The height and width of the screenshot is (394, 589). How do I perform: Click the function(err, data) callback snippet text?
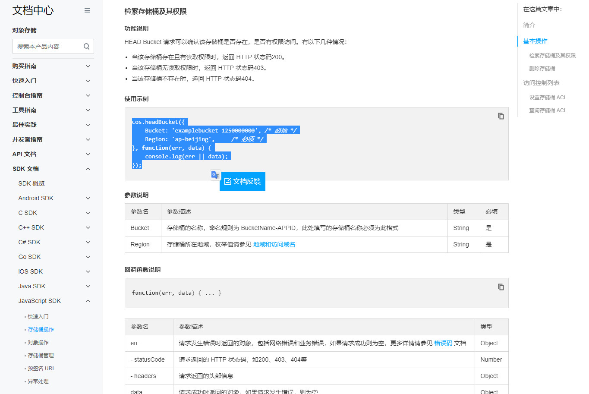[x=176, y=293]
